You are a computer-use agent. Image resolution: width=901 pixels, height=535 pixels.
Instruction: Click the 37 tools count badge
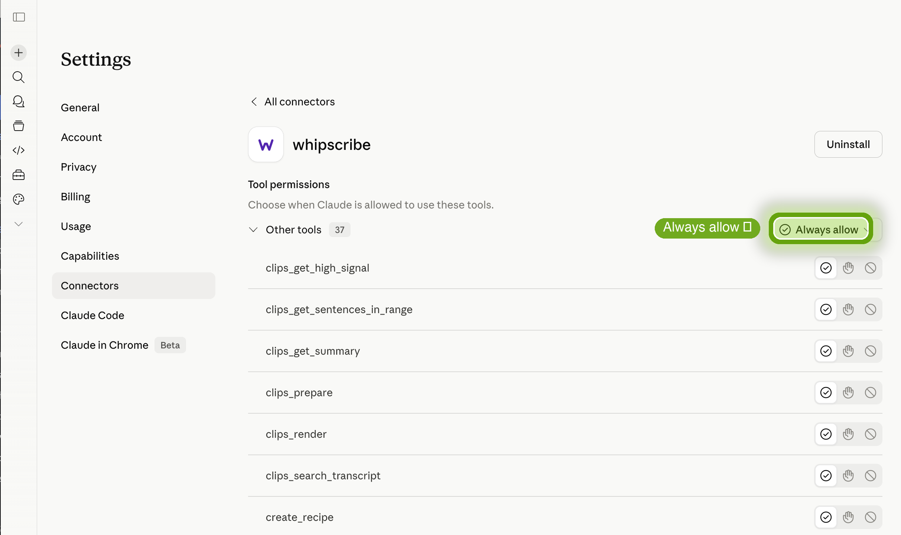tap(339, 230)
